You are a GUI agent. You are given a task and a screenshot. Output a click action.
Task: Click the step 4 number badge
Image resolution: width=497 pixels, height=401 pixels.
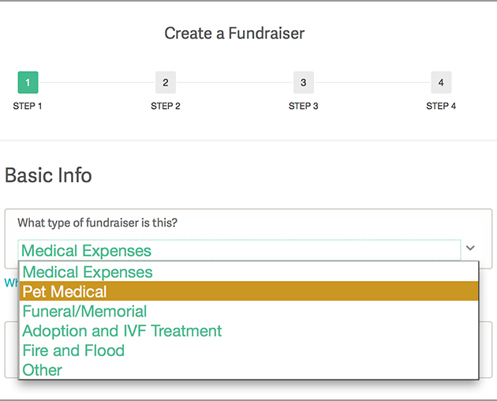pos(441,82)
